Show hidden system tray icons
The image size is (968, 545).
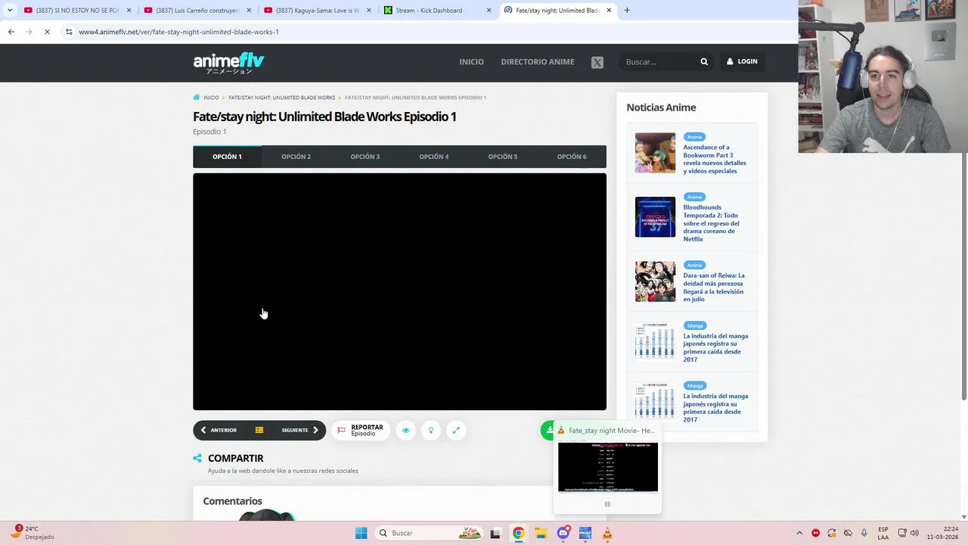[799, 533]
